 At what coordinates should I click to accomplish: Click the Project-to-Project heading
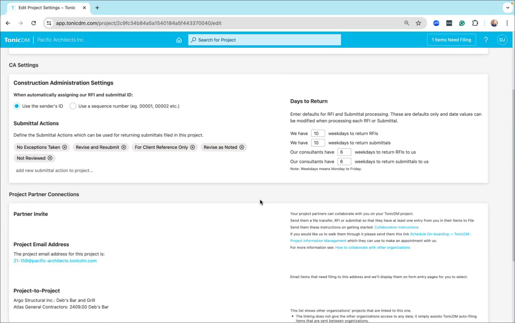click(37, 291)
